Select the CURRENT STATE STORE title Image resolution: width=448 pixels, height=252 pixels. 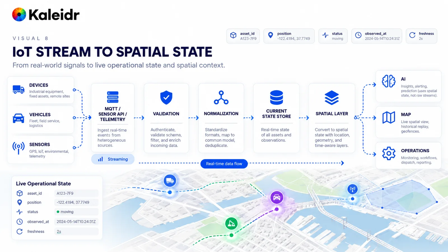pyautogui.click(x=276, y=114)
